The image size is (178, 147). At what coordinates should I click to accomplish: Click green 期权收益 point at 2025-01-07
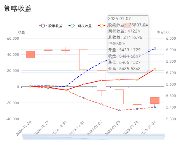point(155,48)
